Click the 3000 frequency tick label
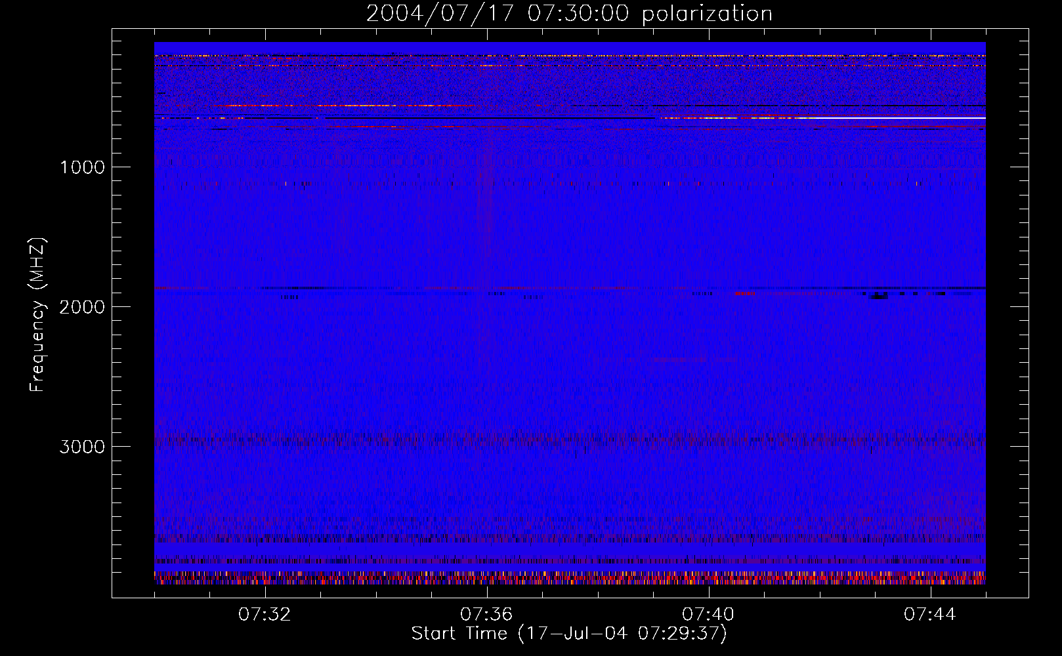This screenshot has width=1062, height=656. (83, 447)
